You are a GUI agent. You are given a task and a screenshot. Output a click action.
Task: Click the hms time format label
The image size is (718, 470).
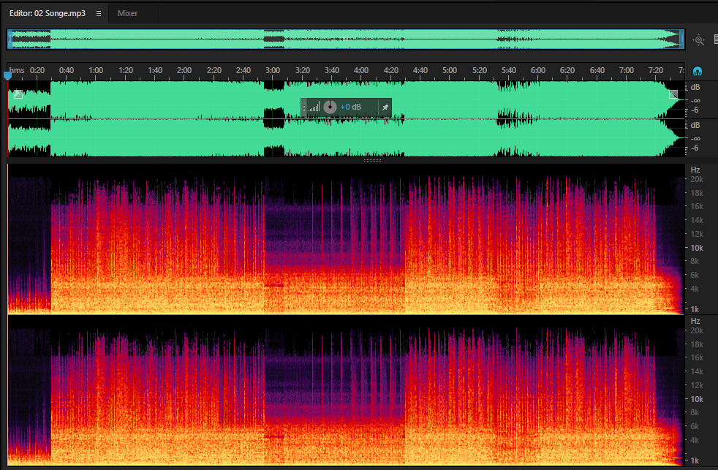coord(17,70)
